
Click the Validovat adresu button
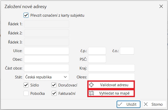pyautogui.click(x=111, y=84)
